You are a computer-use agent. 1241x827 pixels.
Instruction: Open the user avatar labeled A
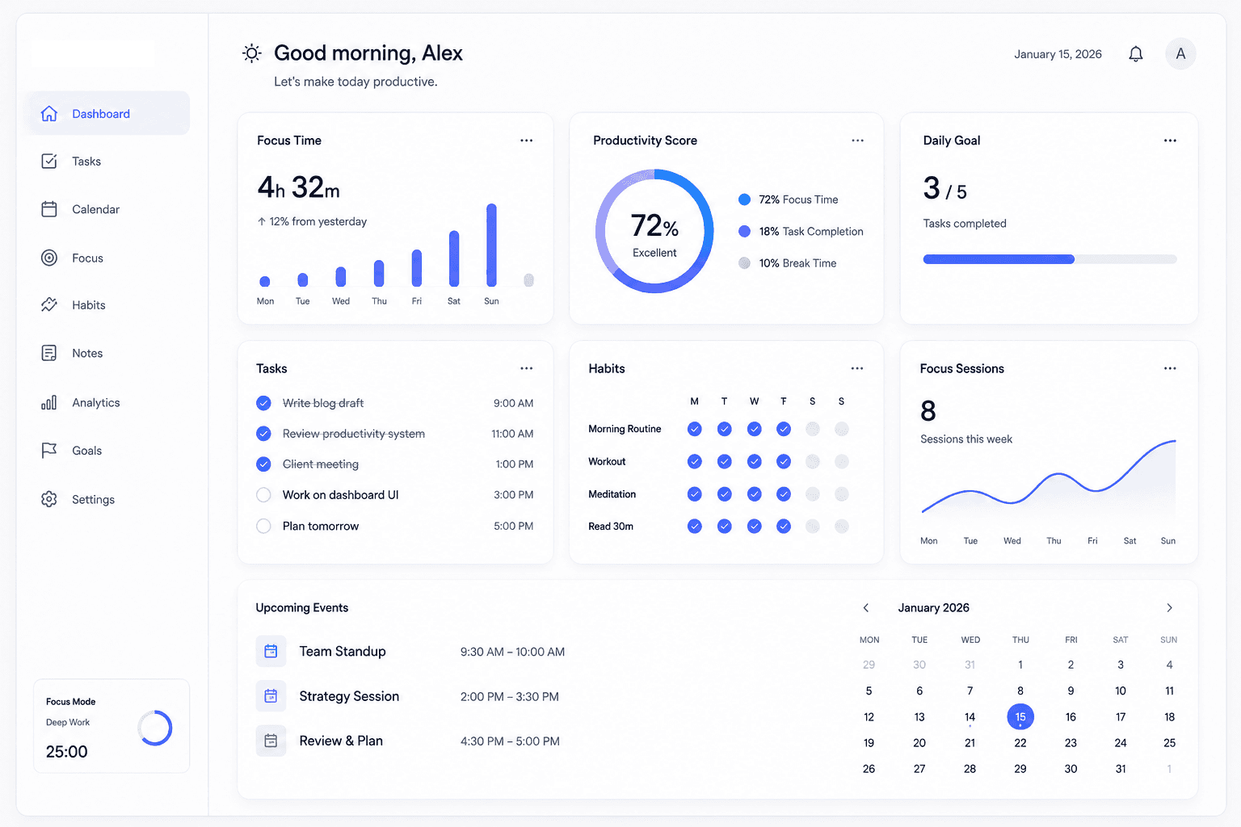coord(1180,54)
